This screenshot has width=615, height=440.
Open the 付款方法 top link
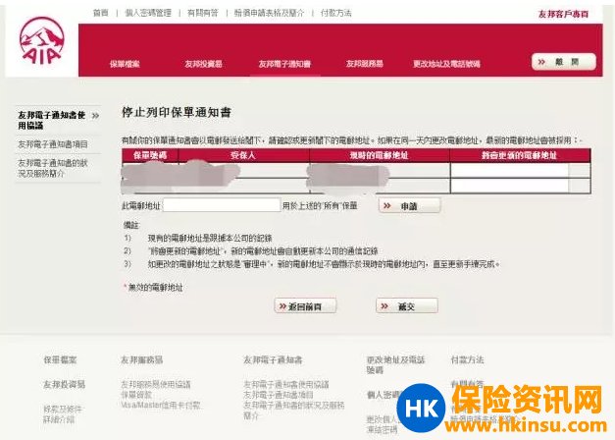[x=335, y=13]
